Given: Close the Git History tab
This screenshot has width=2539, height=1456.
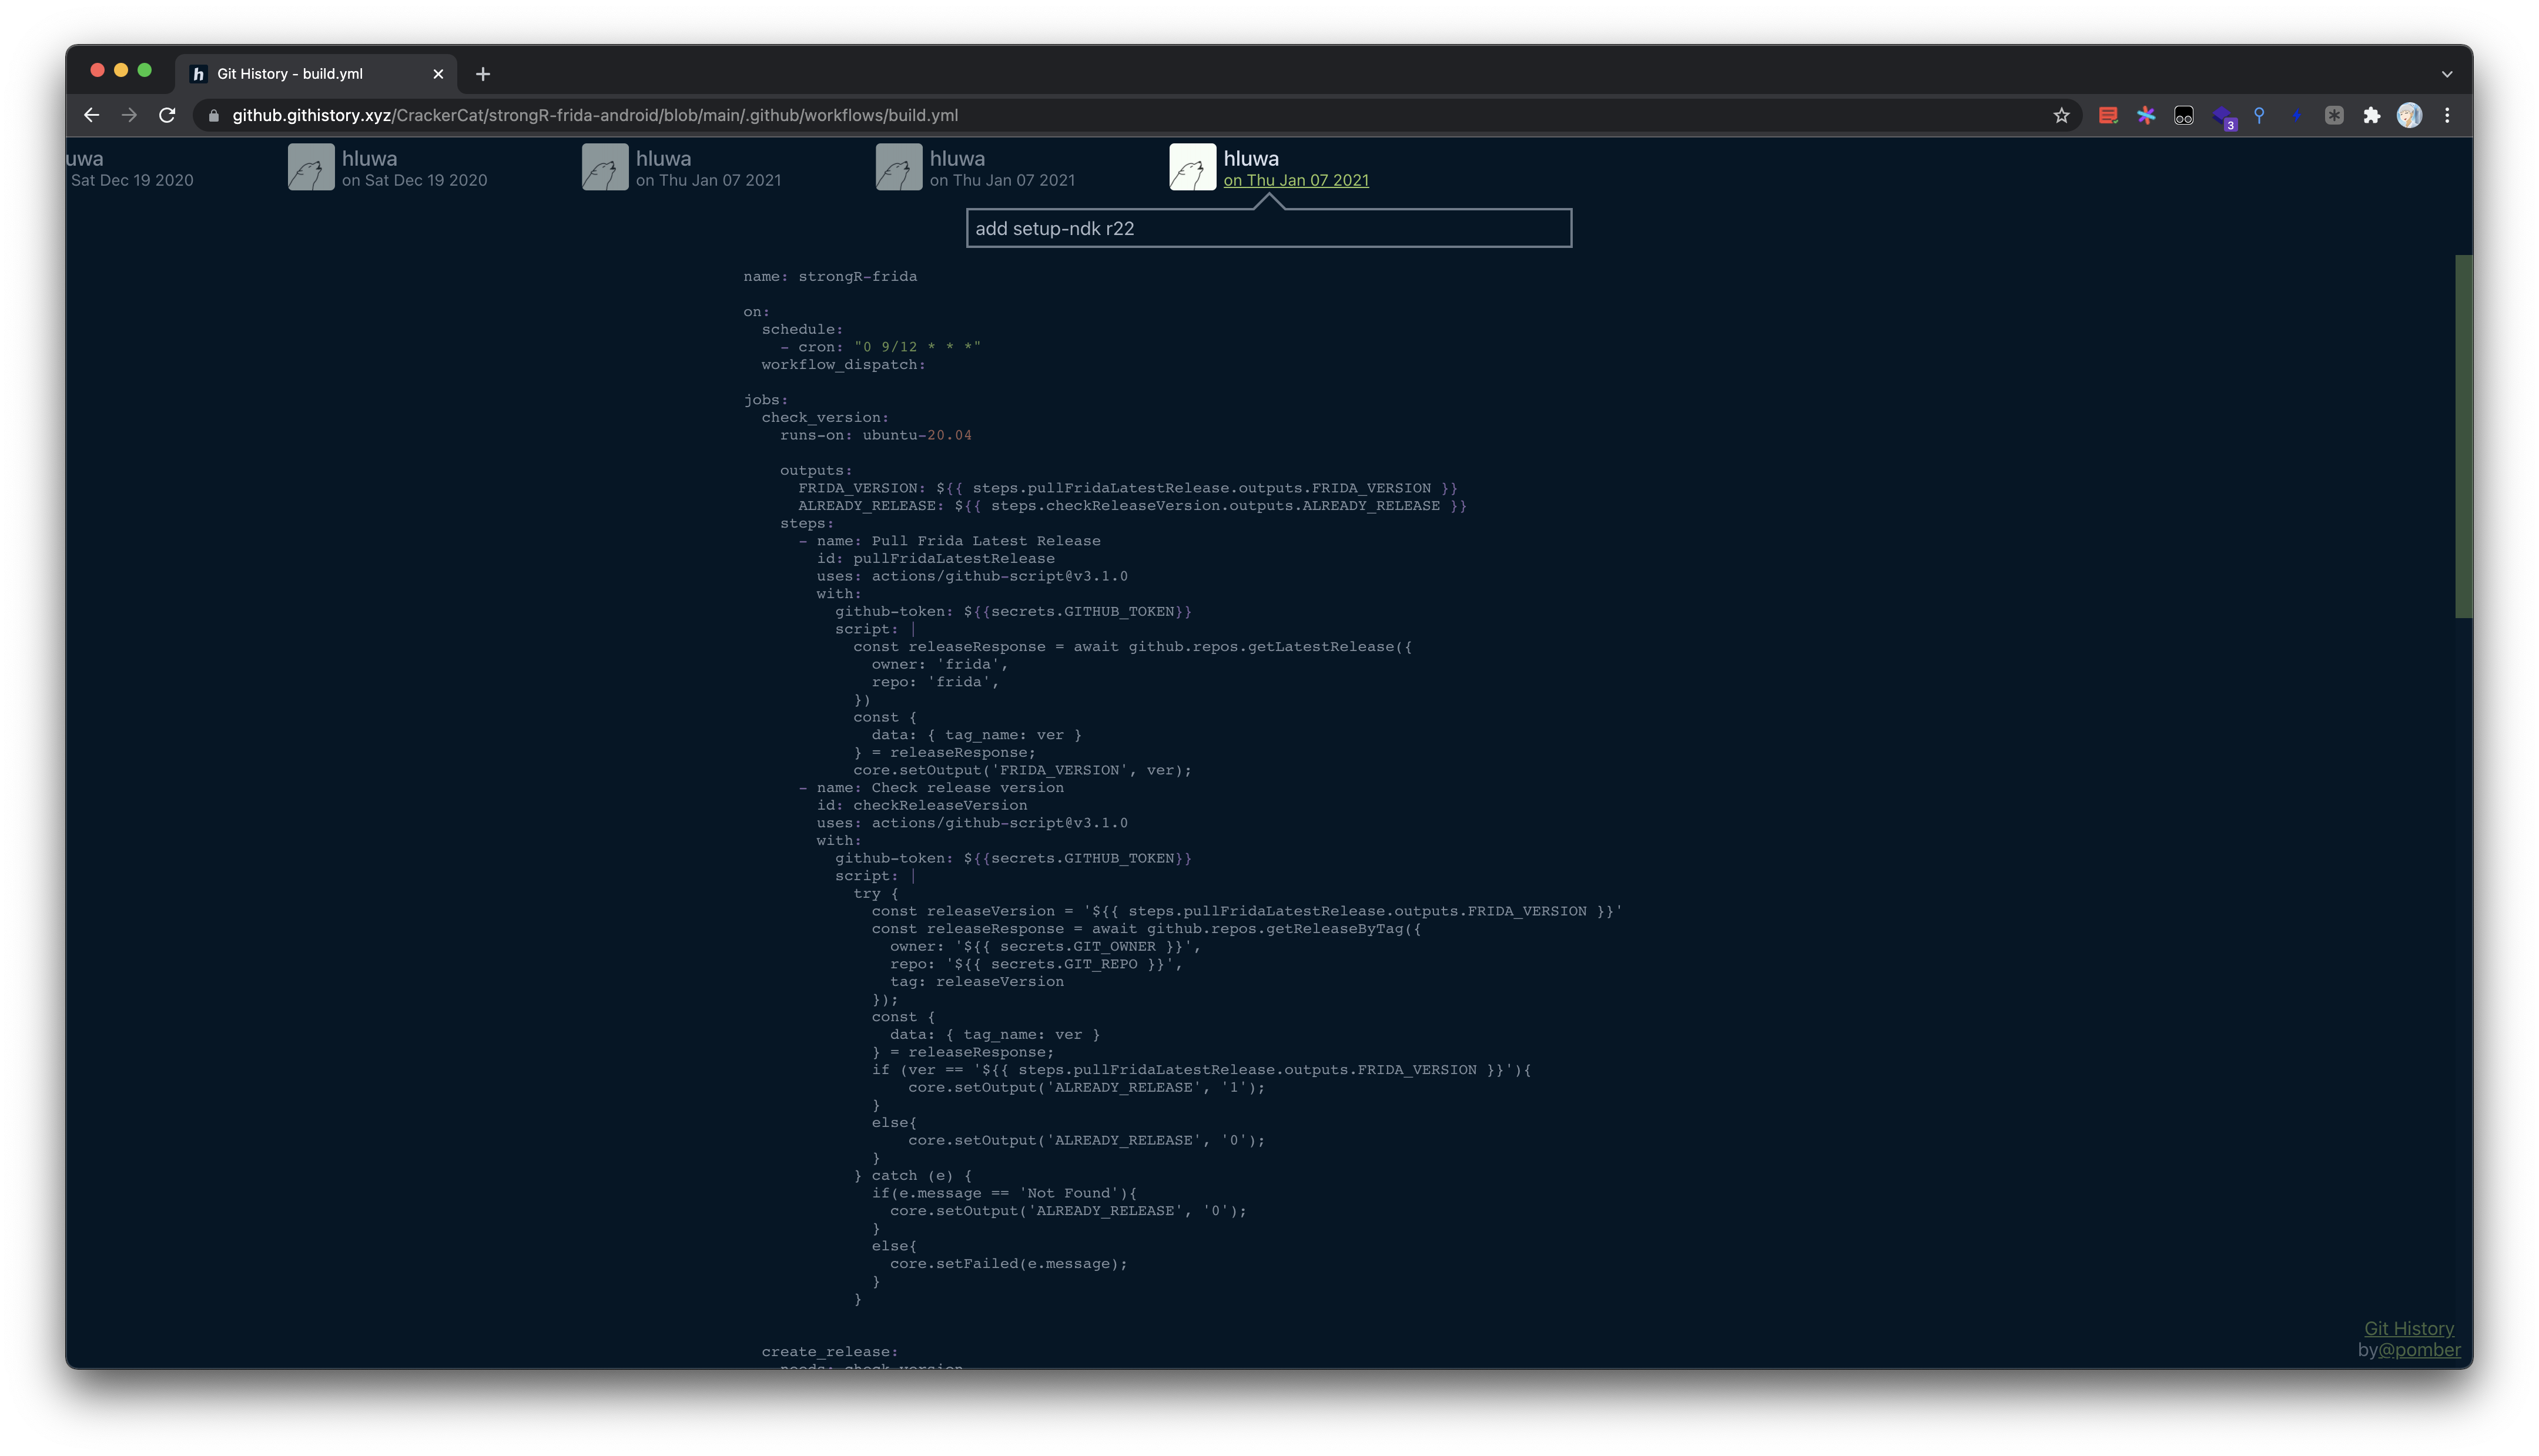Looking at the screenshot, I should click(x=438, y=74).
